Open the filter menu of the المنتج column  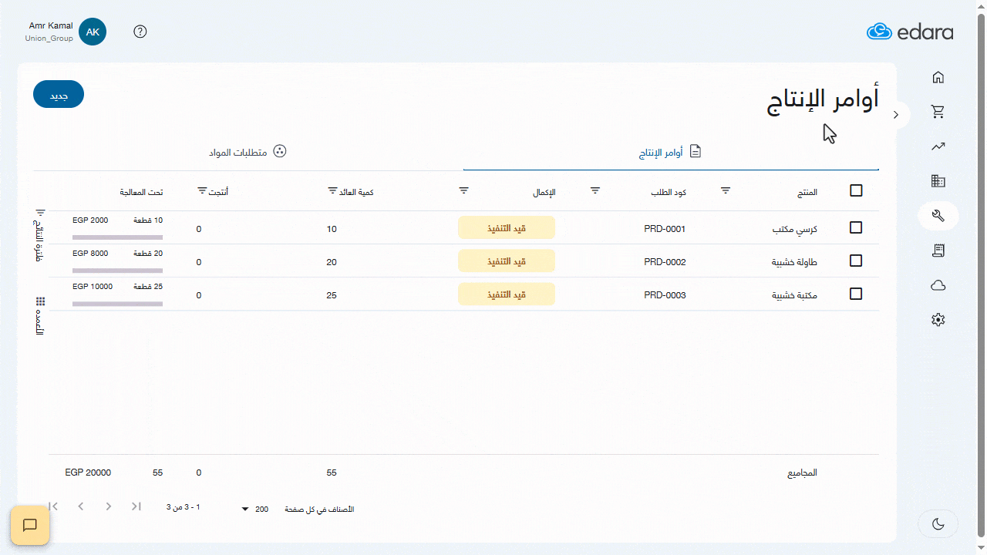click(x=726, y=190)
